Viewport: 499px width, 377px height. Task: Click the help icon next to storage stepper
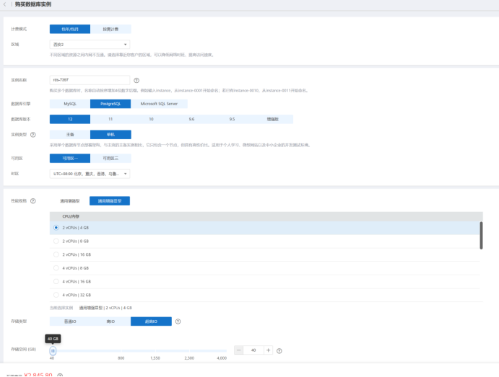[279, 350]
